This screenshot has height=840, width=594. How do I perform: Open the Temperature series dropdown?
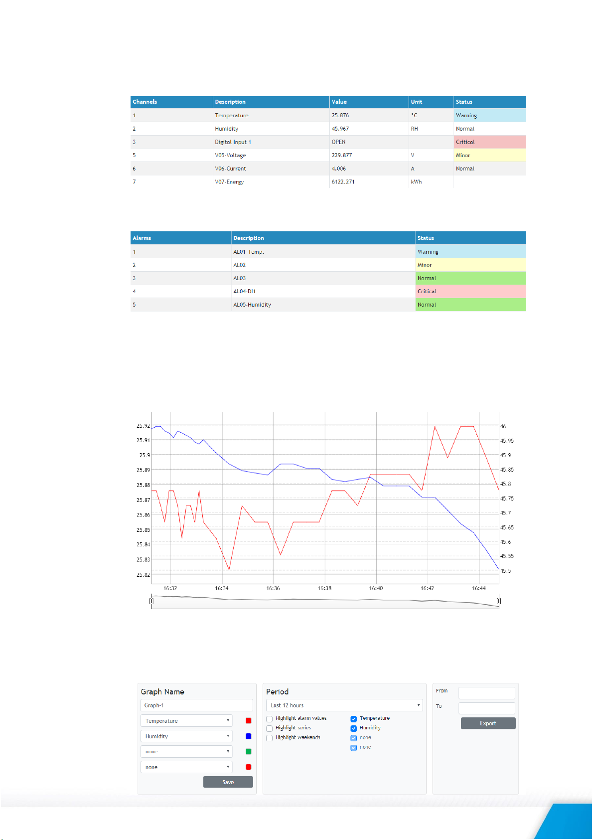(x=186, y=721)
